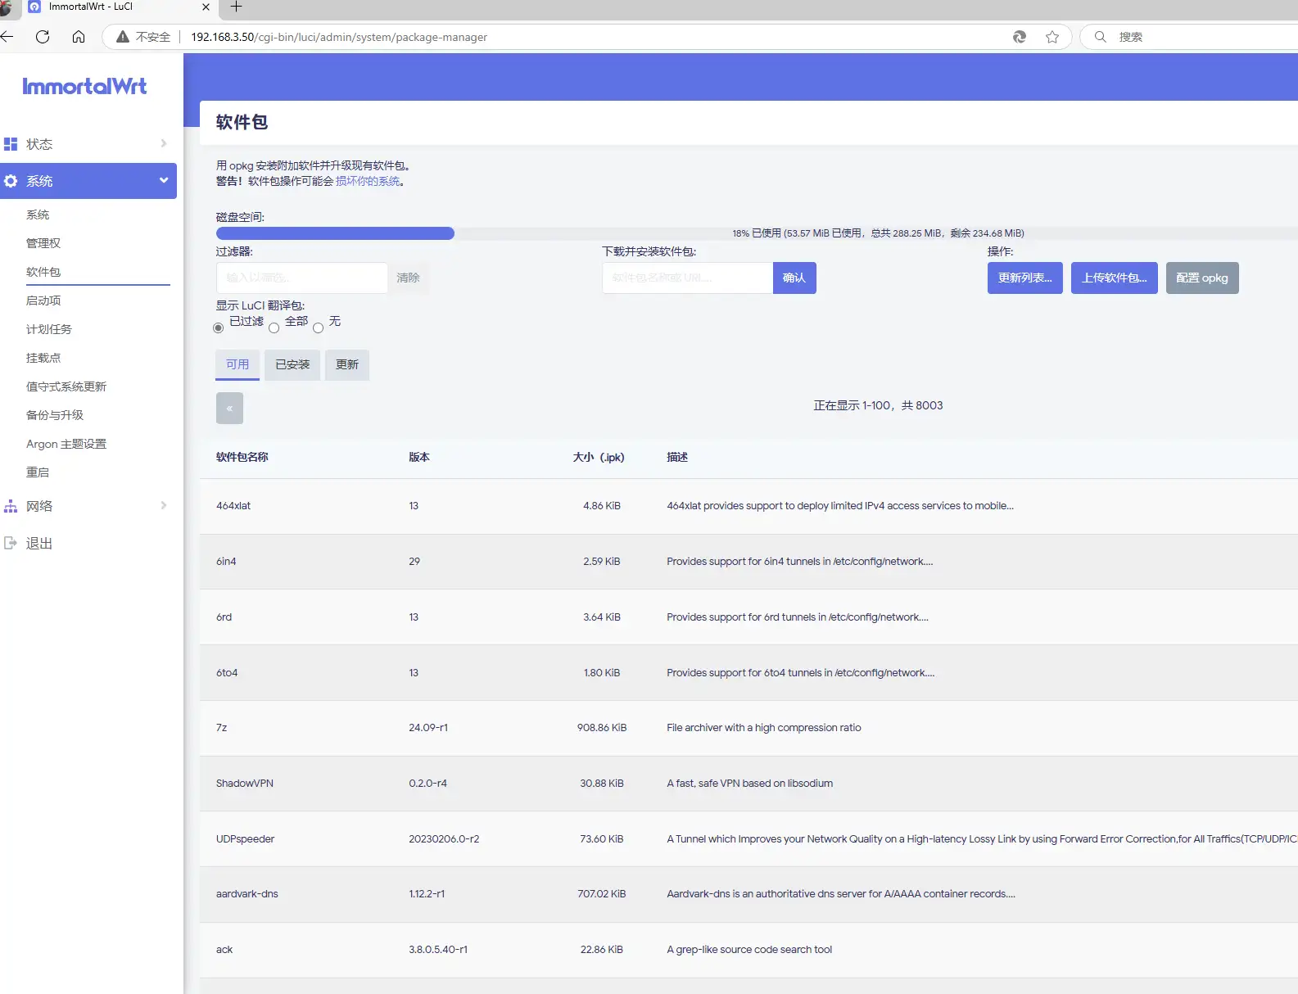The image size is (1298, 994).
Task: Click the not-secure warning icon
Action: (x=123, y=37)
